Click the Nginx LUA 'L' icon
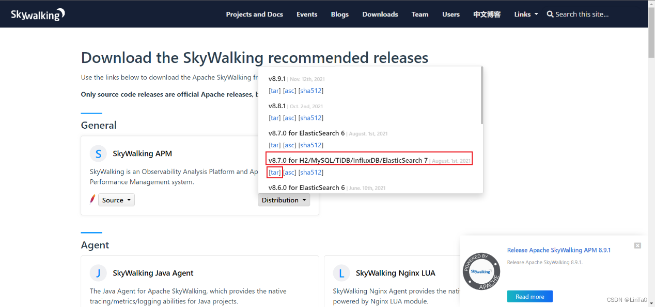655x307 pixels. click(341, 273)
